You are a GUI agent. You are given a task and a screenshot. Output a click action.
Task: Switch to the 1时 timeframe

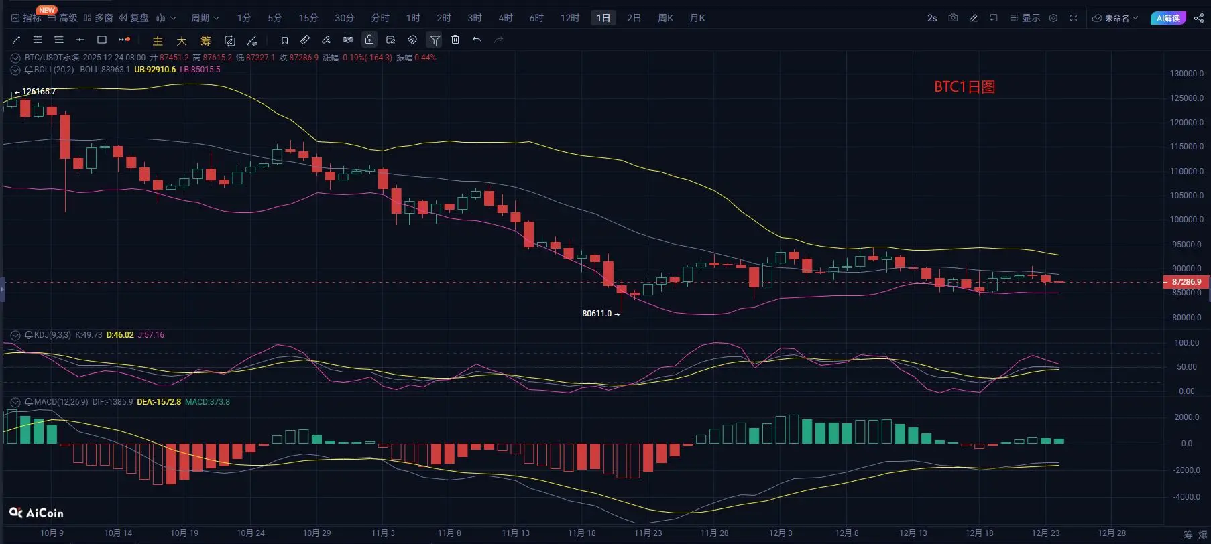pos(413,18)
